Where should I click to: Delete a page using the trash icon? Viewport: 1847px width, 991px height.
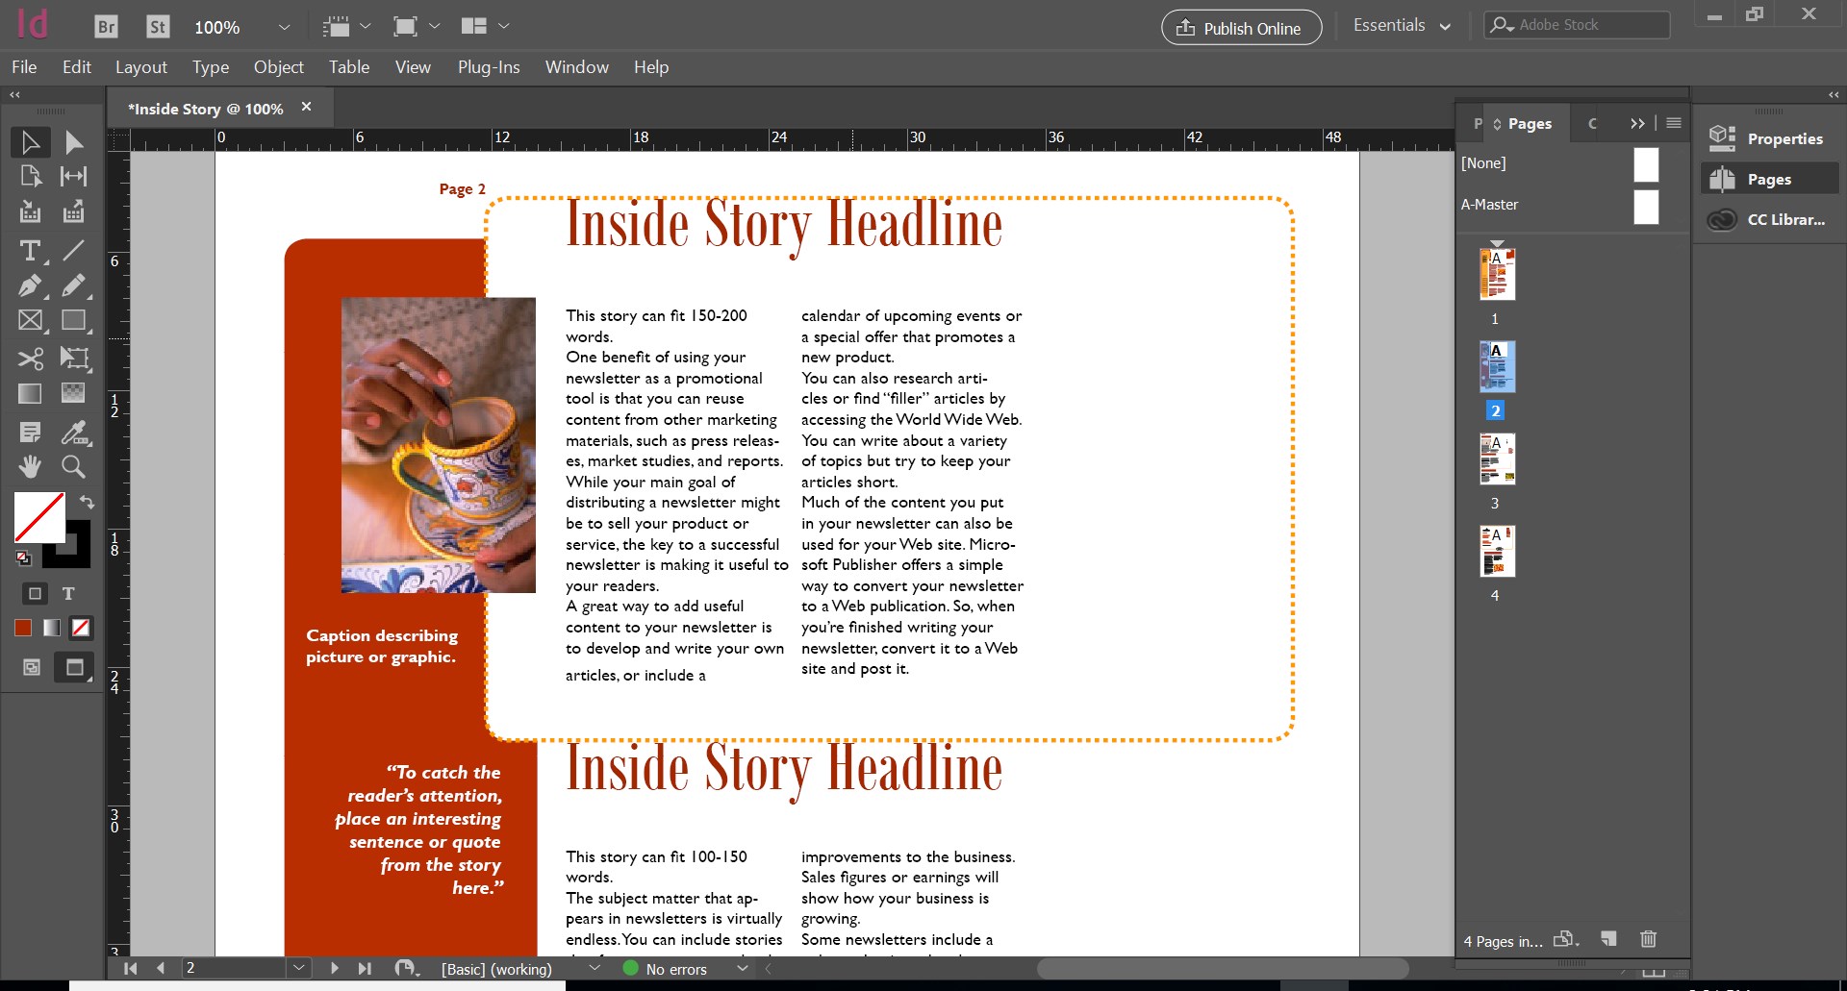pos(1647,939)
